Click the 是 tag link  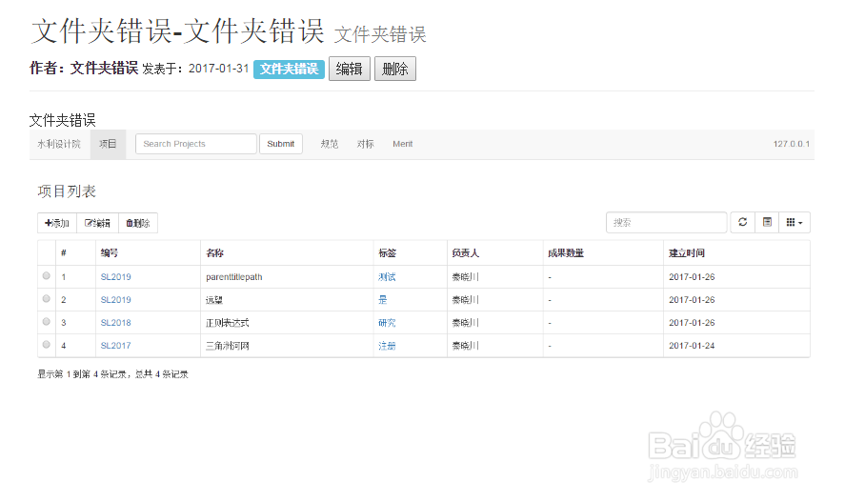[383, 300]
